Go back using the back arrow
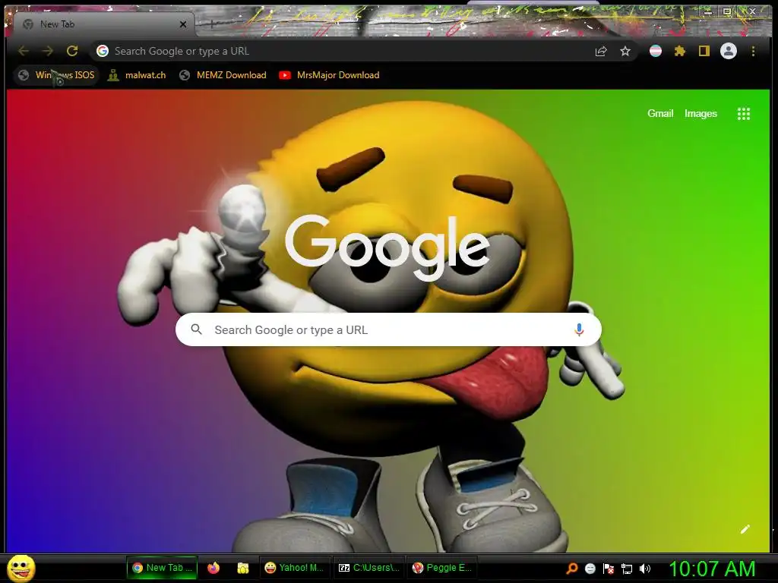This screenshot has width=778, height=583. pos(24,51)
